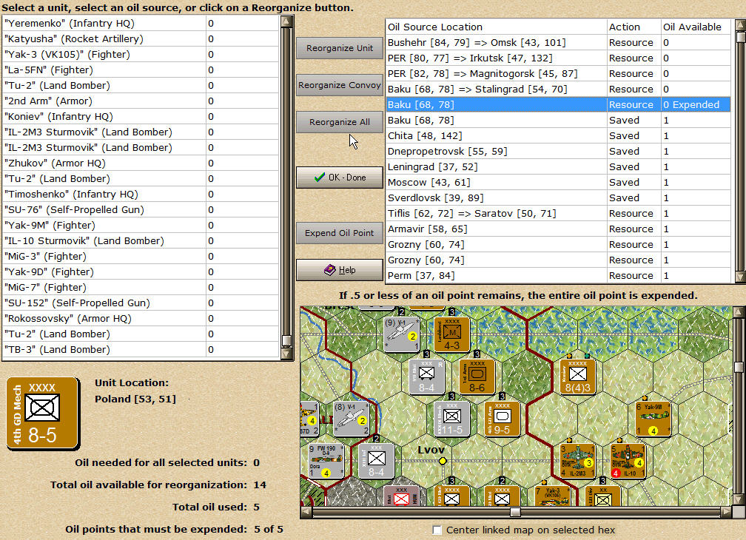The height and width of the screenshot is (540, 746).
Task: Select "2nd Arm" (Armor) row
Action: (x=141, y=101)
